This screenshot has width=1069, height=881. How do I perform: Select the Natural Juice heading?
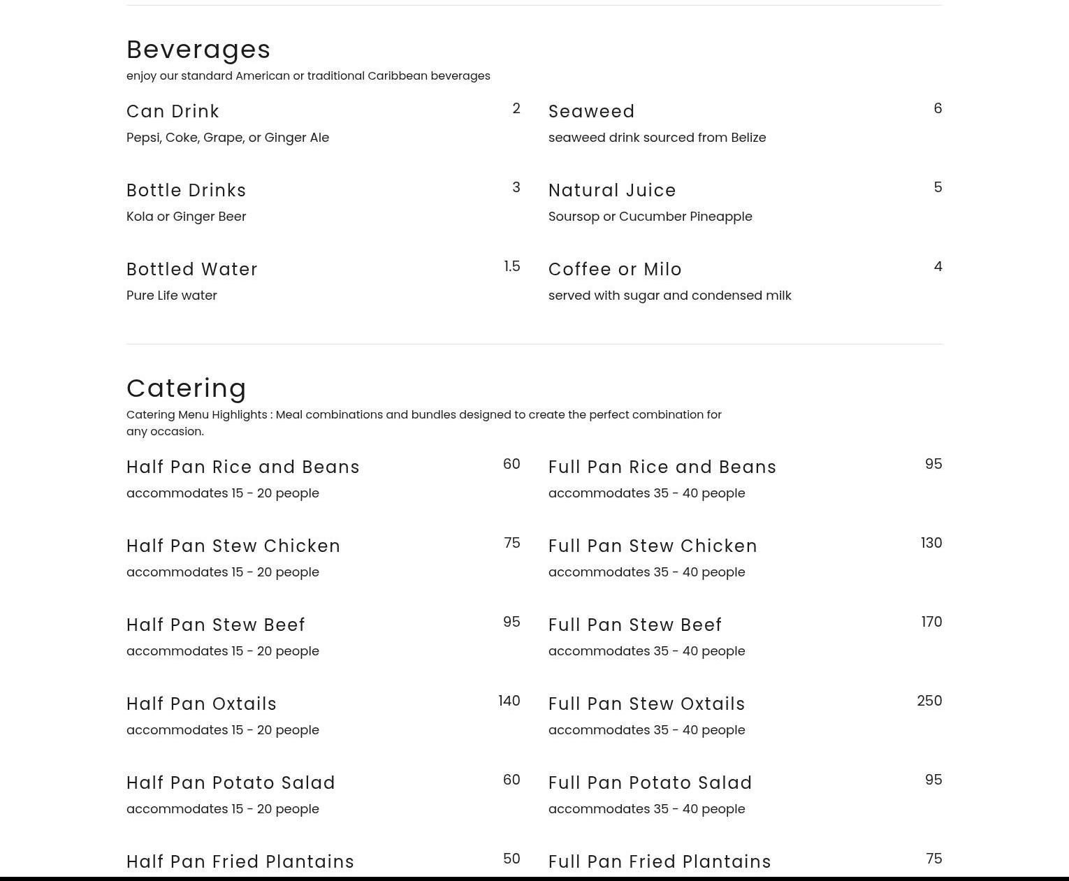(x=612, y=191)
